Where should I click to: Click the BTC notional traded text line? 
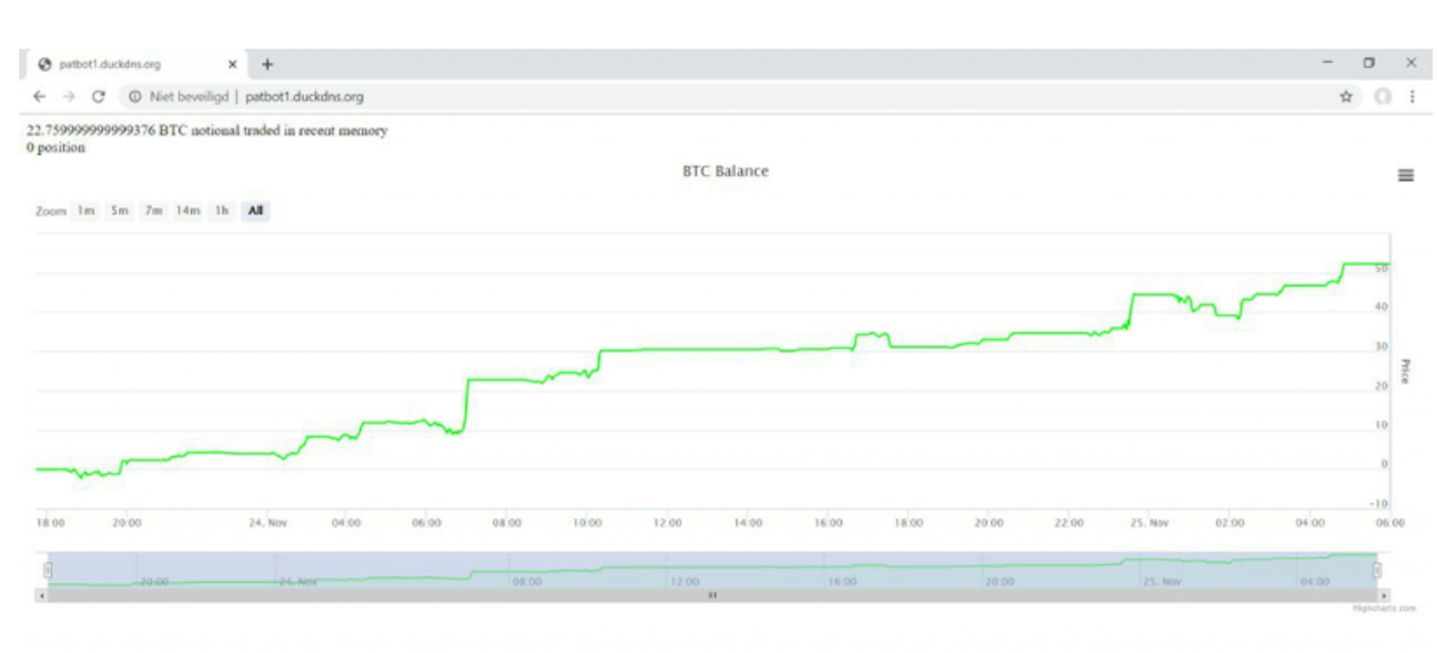[207, 131]
